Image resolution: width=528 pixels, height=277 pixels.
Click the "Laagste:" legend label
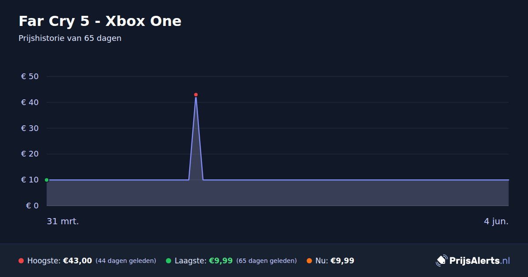tap(191, 261)
